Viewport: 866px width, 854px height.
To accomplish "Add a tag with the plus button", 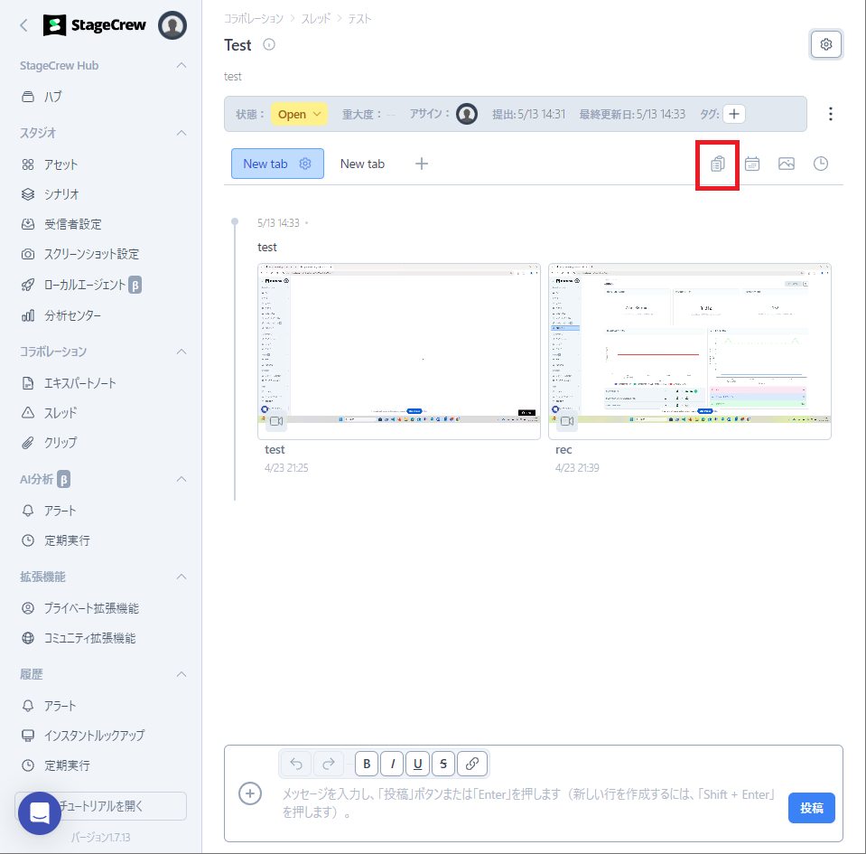I will tap(734, 114).
